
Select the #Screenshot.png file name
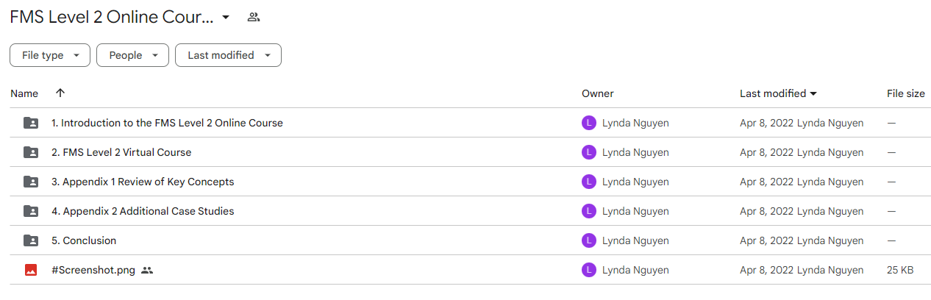coord(93,270)
